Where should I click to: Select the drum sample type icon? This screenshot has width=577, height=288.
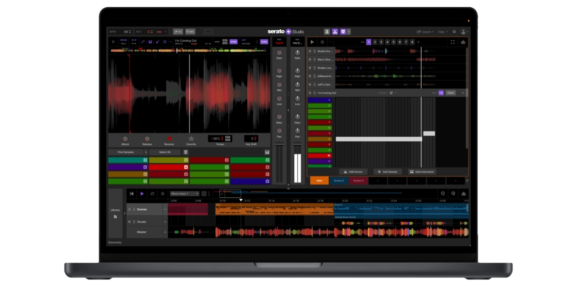[165, 42]
